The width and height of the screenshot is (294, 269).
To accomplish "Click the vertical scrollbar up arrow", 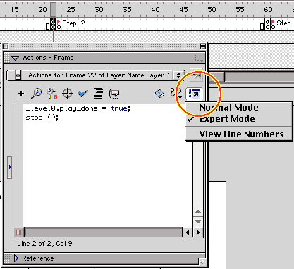I will [x=198, y=211].
